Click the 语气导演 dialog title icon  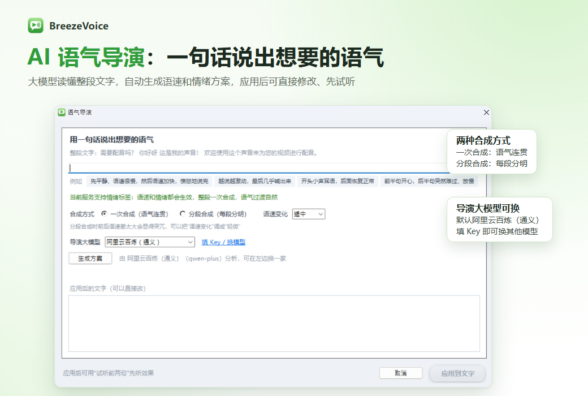pos(62,112)
